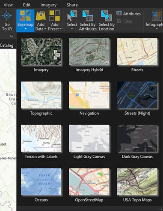This screenshot has width=163, height=211.
Task: Expand the Add Preset dropdown arrow
Action: coord(61,29)
